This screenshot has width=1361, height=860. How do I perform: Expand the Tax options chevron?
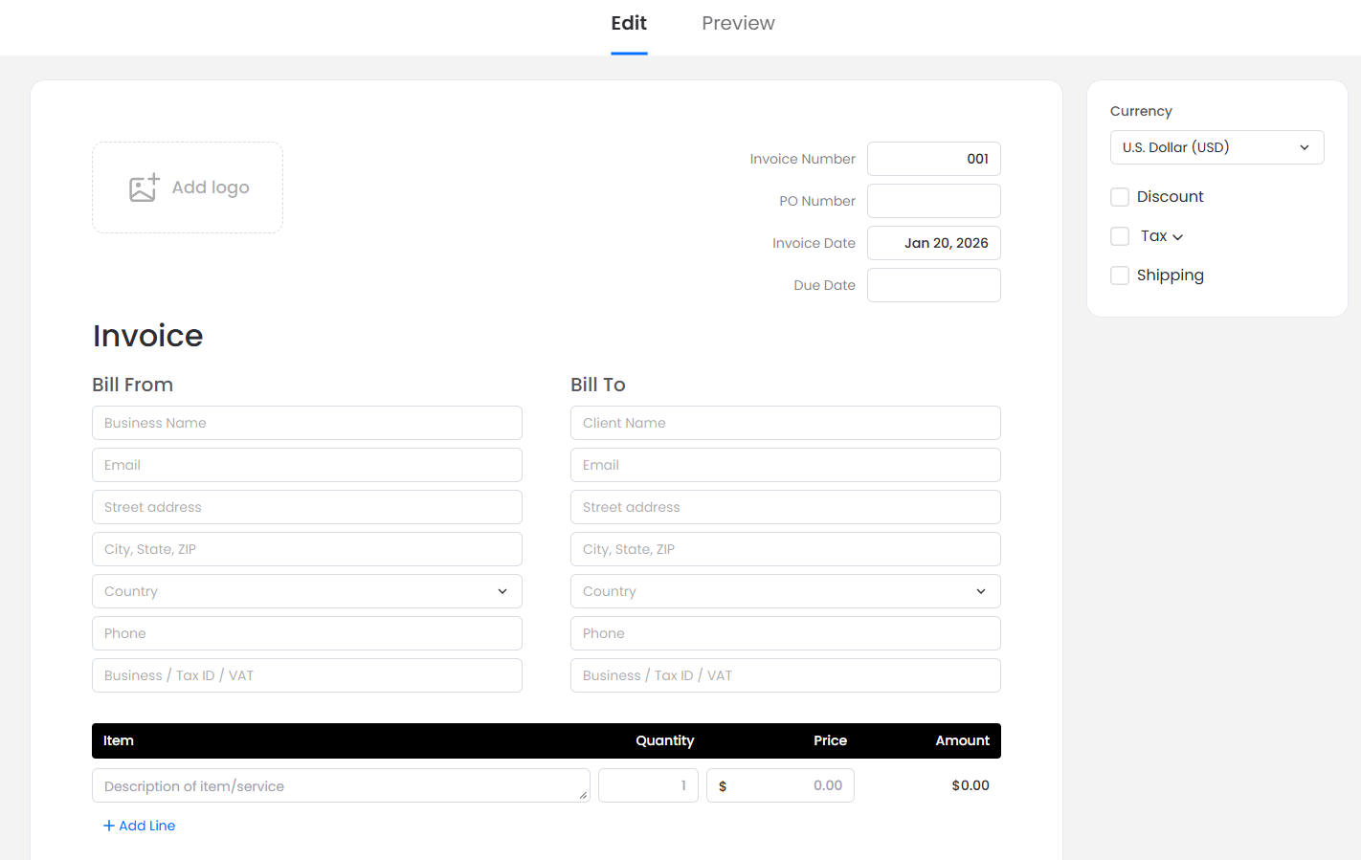(1178, 237)
